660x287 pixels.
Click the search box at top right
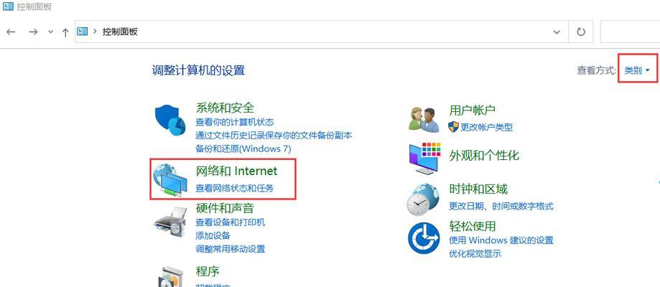630,32
